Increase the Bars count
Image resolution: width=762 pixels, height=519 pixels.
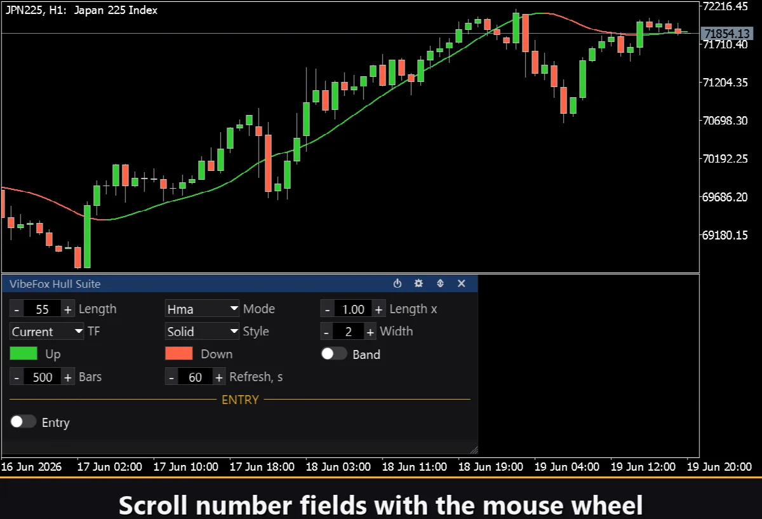pos(68,377)
